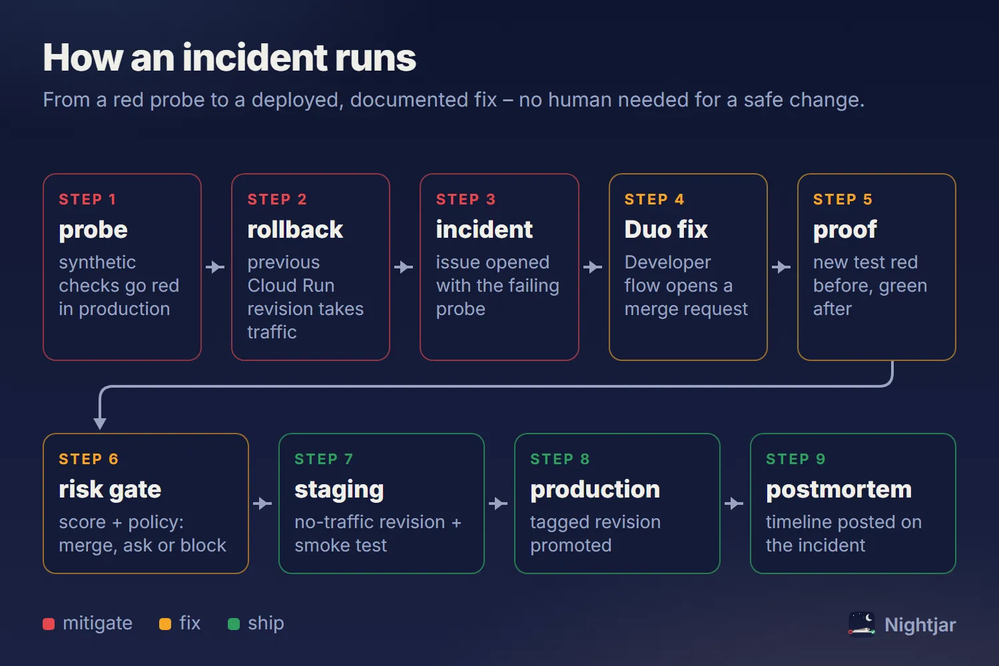Click the "probe" card title
The height and width of the screenshot is (666, 999).
click(93, 230)
